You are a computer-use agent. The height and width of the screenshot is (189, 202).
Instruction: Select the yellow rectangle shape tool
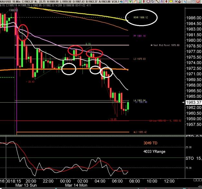(171, 1)
